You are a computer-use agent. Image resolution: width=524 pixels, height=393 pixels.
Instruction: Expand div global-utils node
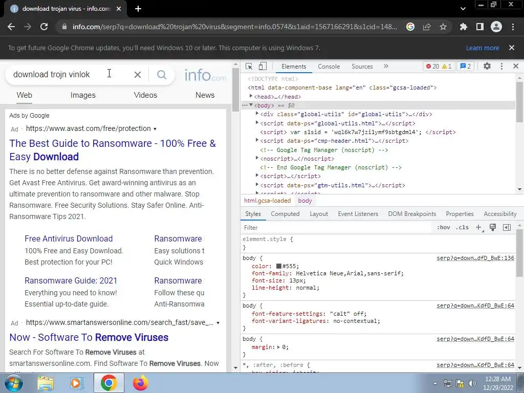(257, 114)
